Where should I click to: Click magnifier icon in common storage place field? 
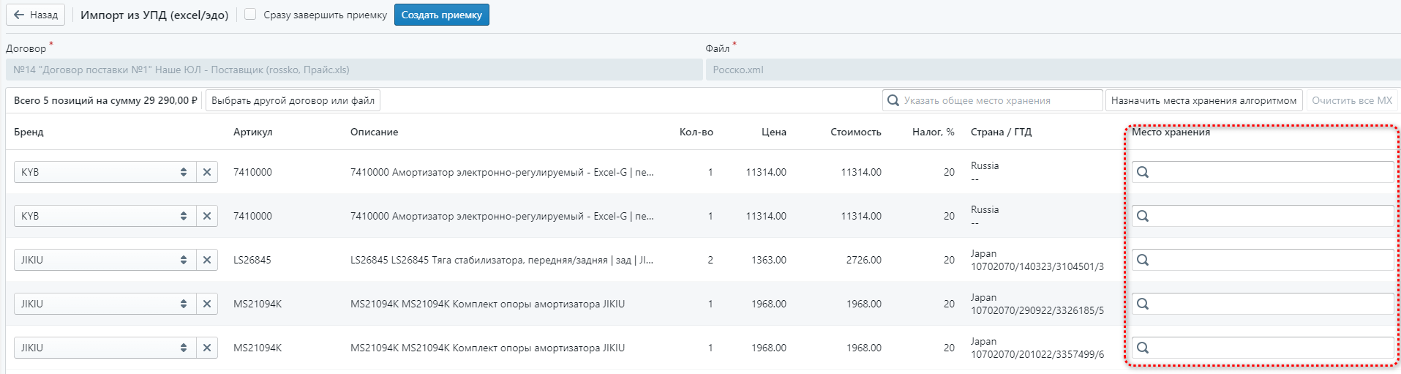tap(893, 100)
